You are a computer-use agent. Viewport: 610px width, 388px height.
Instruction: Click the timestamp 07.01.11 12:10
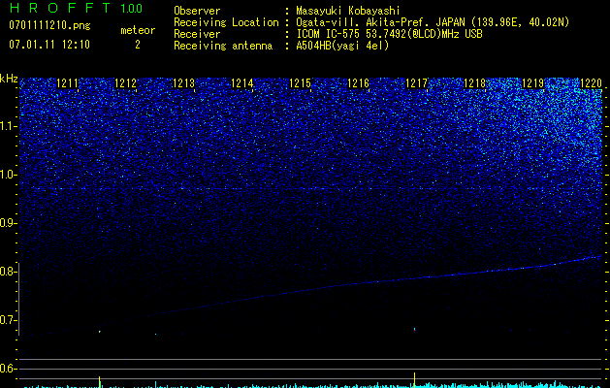click(49, 45)
